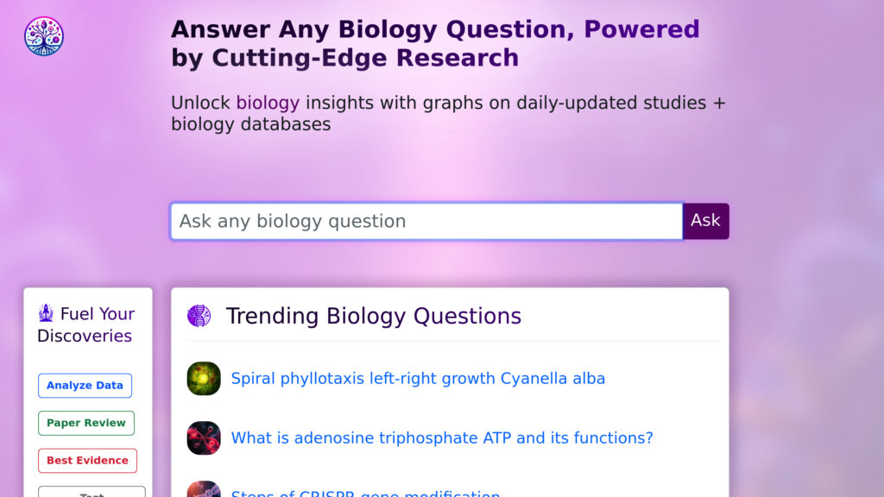Choose the Paper Review button
Viewport: 884px width, 497px height.
85,423
